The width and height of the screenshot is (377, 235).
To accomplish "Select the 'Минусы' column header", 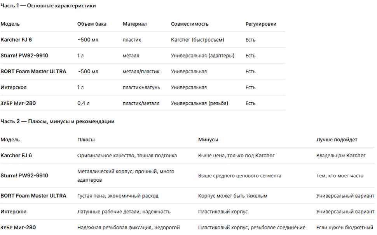I will click(208, 140).
